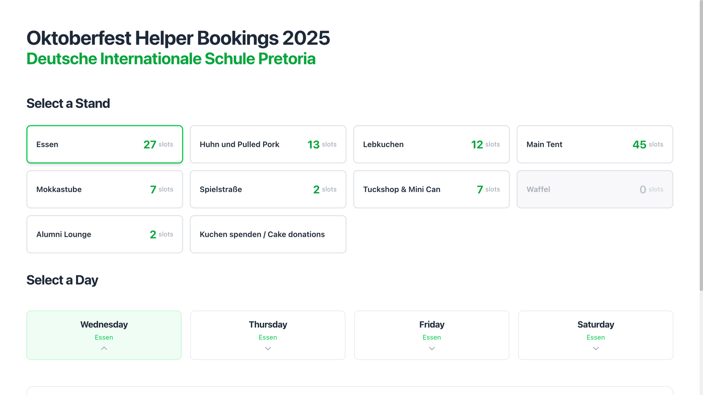Expand the Thursday slot list
Viewport: 703px width, 395px height.
(268, 348)
